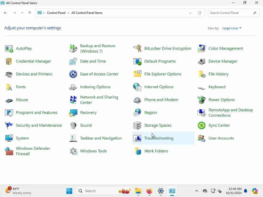Viewport: 263px width, 197px height.
Task: Click the taskbar Search box
Action: coord(104,191)
